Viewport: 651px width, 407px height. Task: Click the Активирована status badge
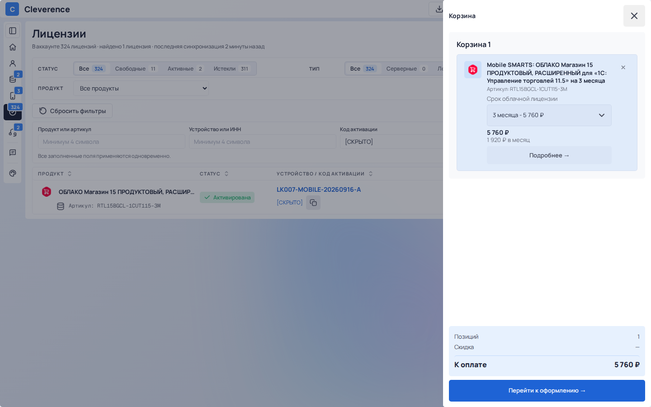[x=227, y=198]
